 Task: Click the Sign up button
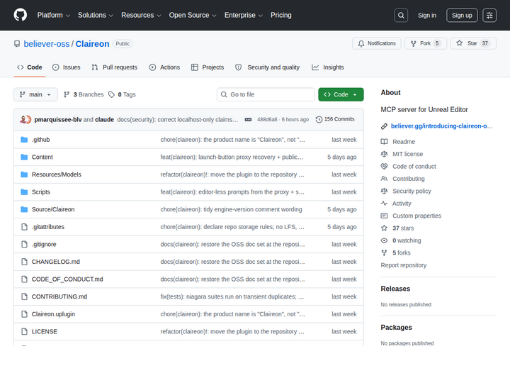pyautogui.click(x=462, y=16)
